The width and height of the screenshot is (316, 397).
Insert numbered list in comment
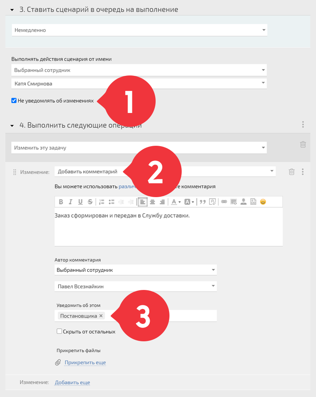pos(102,202)
